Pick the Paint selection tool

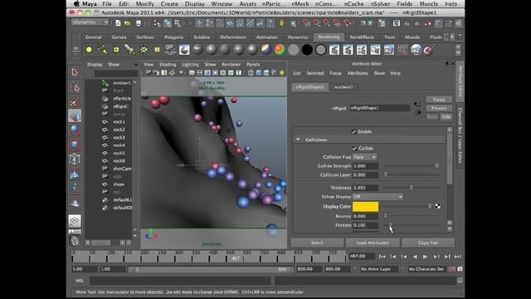(x=75, y=102)
